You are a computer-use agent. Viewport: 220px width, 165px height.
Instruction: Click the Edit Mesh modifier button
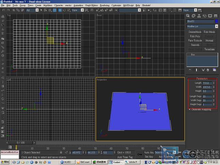[209, 32]
